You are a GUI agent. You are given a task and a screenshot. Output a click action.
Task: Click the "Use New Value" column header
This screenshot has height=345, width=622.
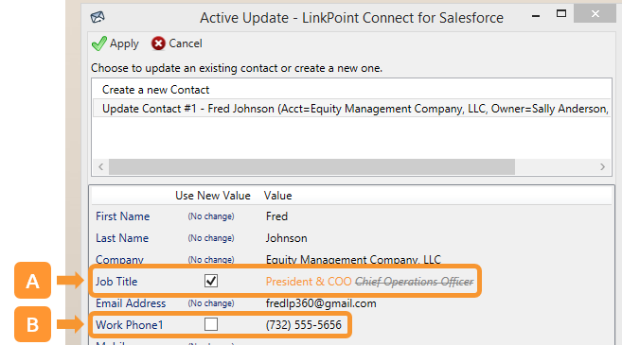[x=213, y=196]
